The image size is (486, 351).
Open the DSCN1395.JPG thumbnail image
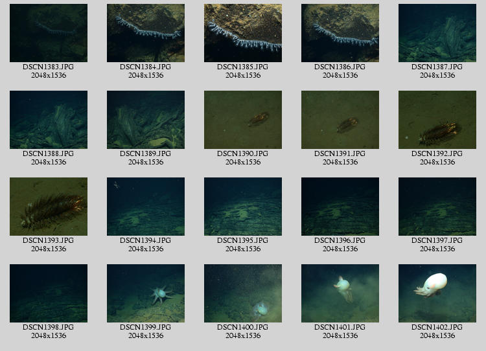(x=243, y=207)
